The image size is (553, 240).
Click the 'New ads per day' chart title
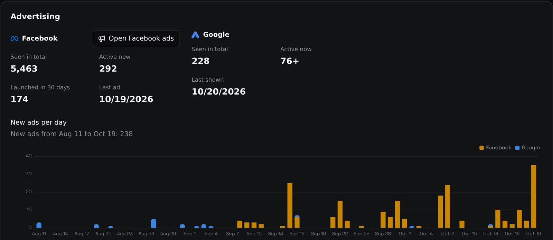click(39, 122)
